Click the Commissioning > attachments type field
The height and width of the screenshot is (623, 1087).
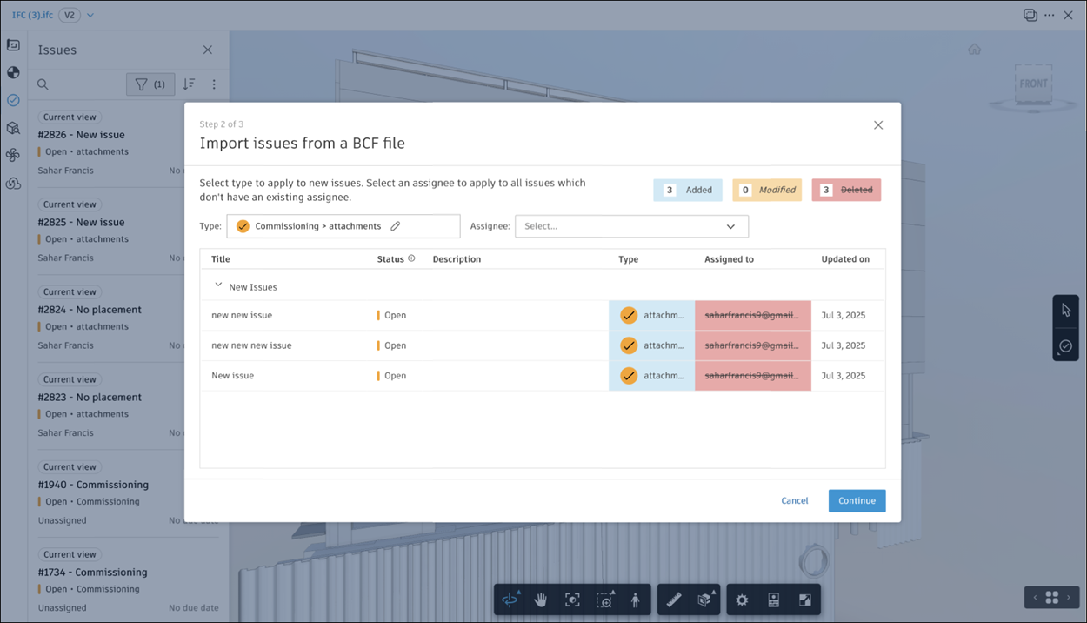click(x=343, y=226)
